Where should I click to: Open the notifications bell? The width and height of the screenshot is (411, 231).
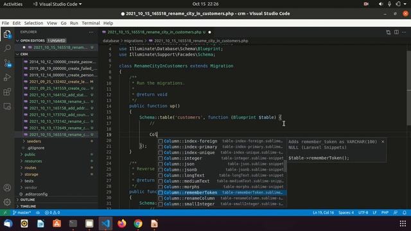point(405,212)
